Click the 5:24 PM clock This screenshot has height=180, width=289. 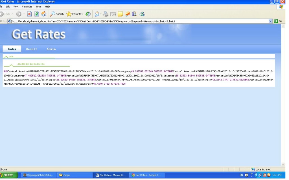[277, 175]
